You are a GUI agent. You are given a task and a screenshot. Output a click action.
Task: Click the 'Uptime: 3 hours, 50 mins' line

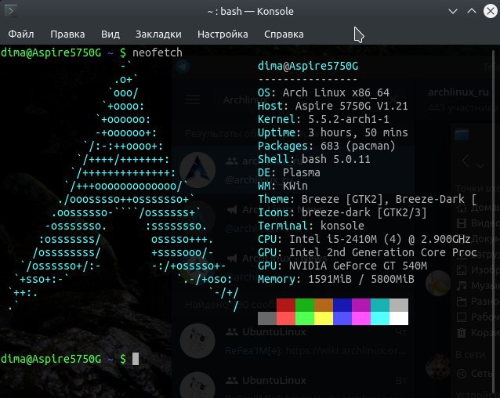click(x=332, y=132)
